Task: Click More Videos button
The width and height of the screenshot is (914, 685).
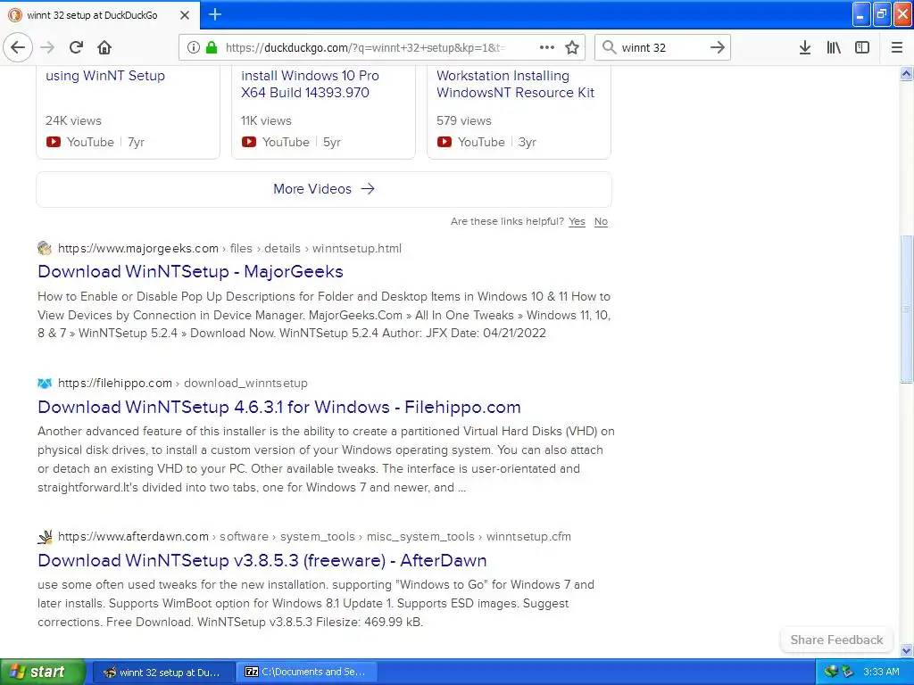Action: 324,189
